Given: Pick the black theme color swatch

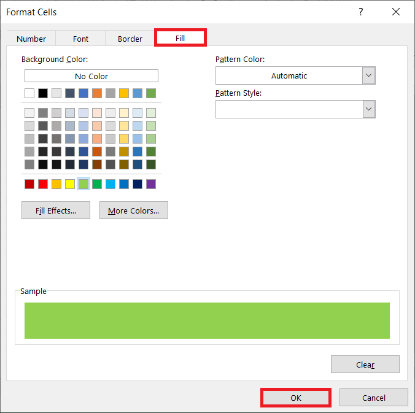Looking at the screenshot, I should point(43,93).
